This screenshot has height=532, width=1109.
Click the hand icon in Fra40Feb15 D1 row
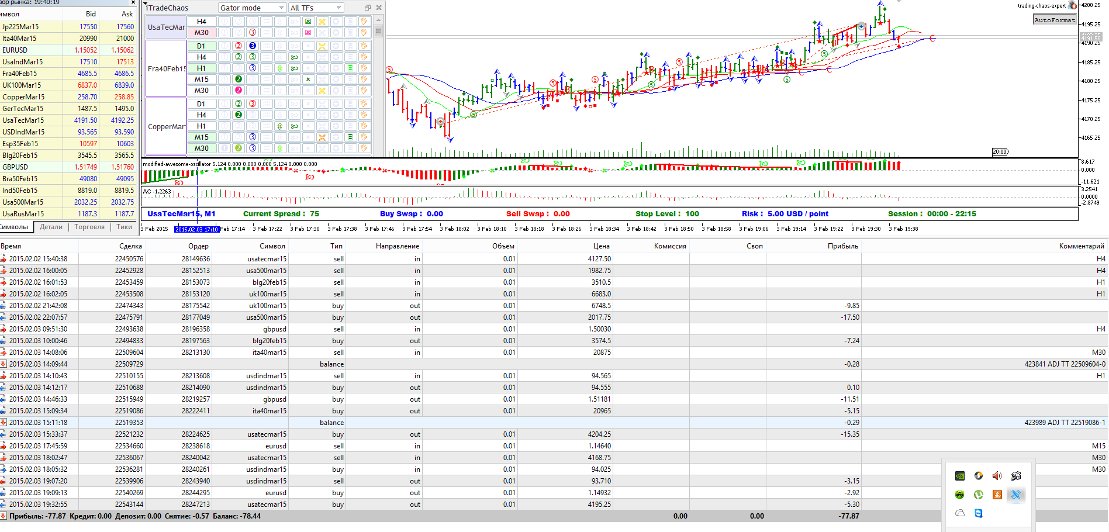pyautogui.click(x=364, y=46)
